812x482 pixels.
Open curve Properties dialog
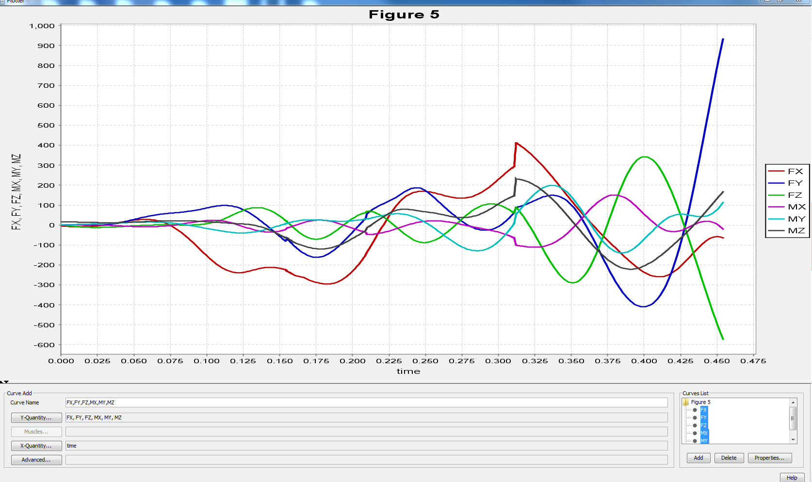pyautogui.click(x=769, y=458)
